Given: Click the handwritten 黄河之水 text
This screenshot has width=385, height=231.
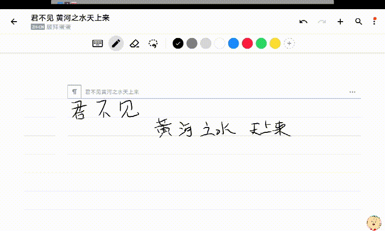Looking at the screenshot, I should click(195, 128).
